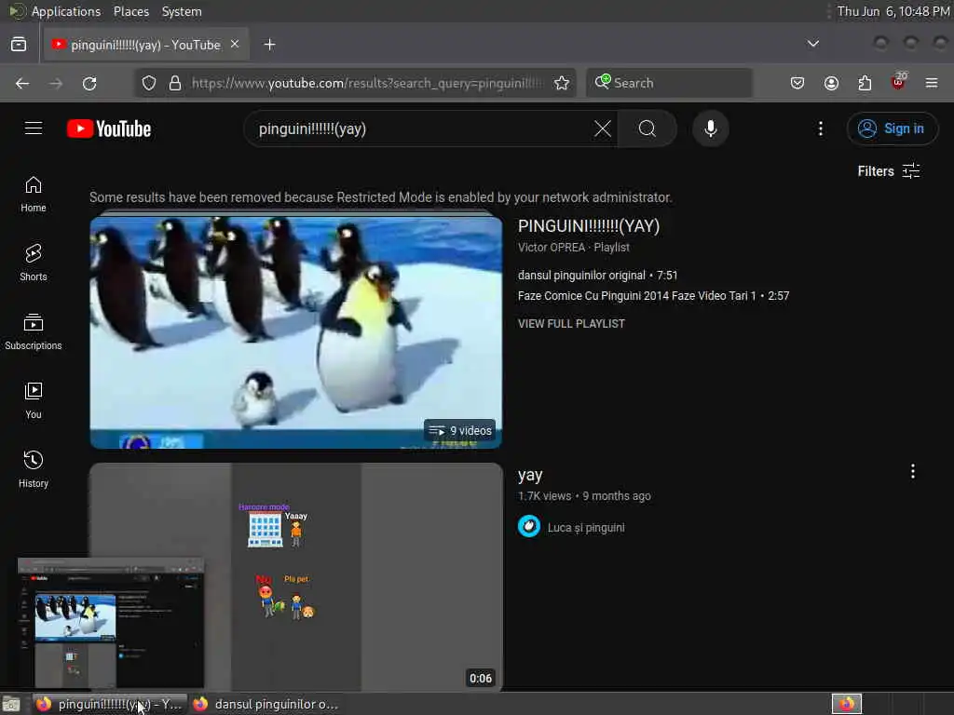Open the YouTube guide hamburger menu
The height and width of the screenshot is (715, 954).
point(34,128)
